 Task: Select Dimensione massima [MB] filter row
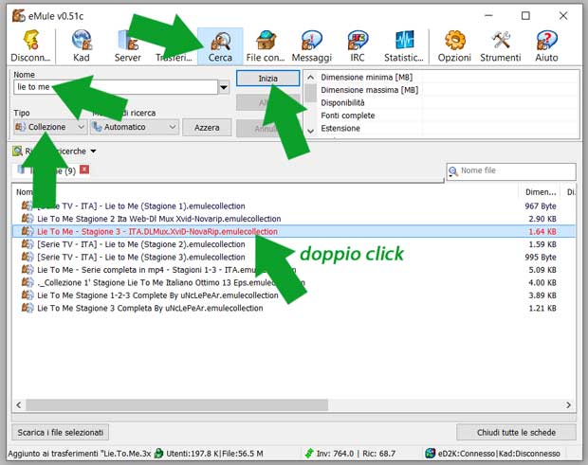point(448,90)
